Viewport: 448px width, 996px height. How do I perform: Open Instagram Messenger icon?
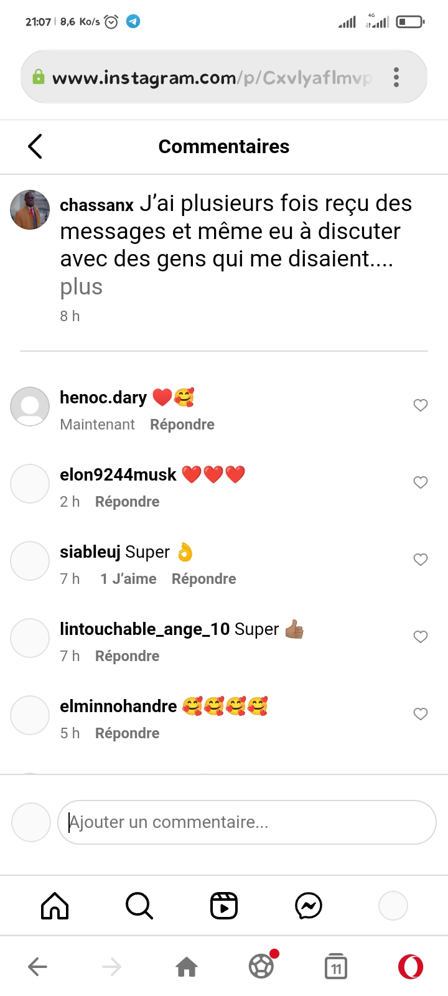click(x=309, y=906)
